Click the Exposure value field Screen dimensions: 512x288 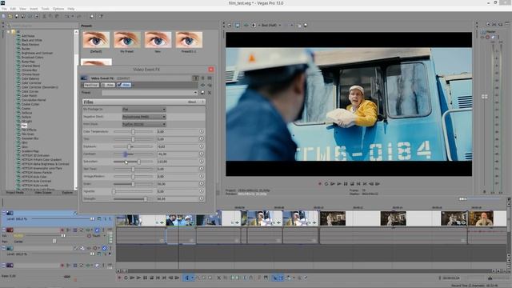coord(177,146)
